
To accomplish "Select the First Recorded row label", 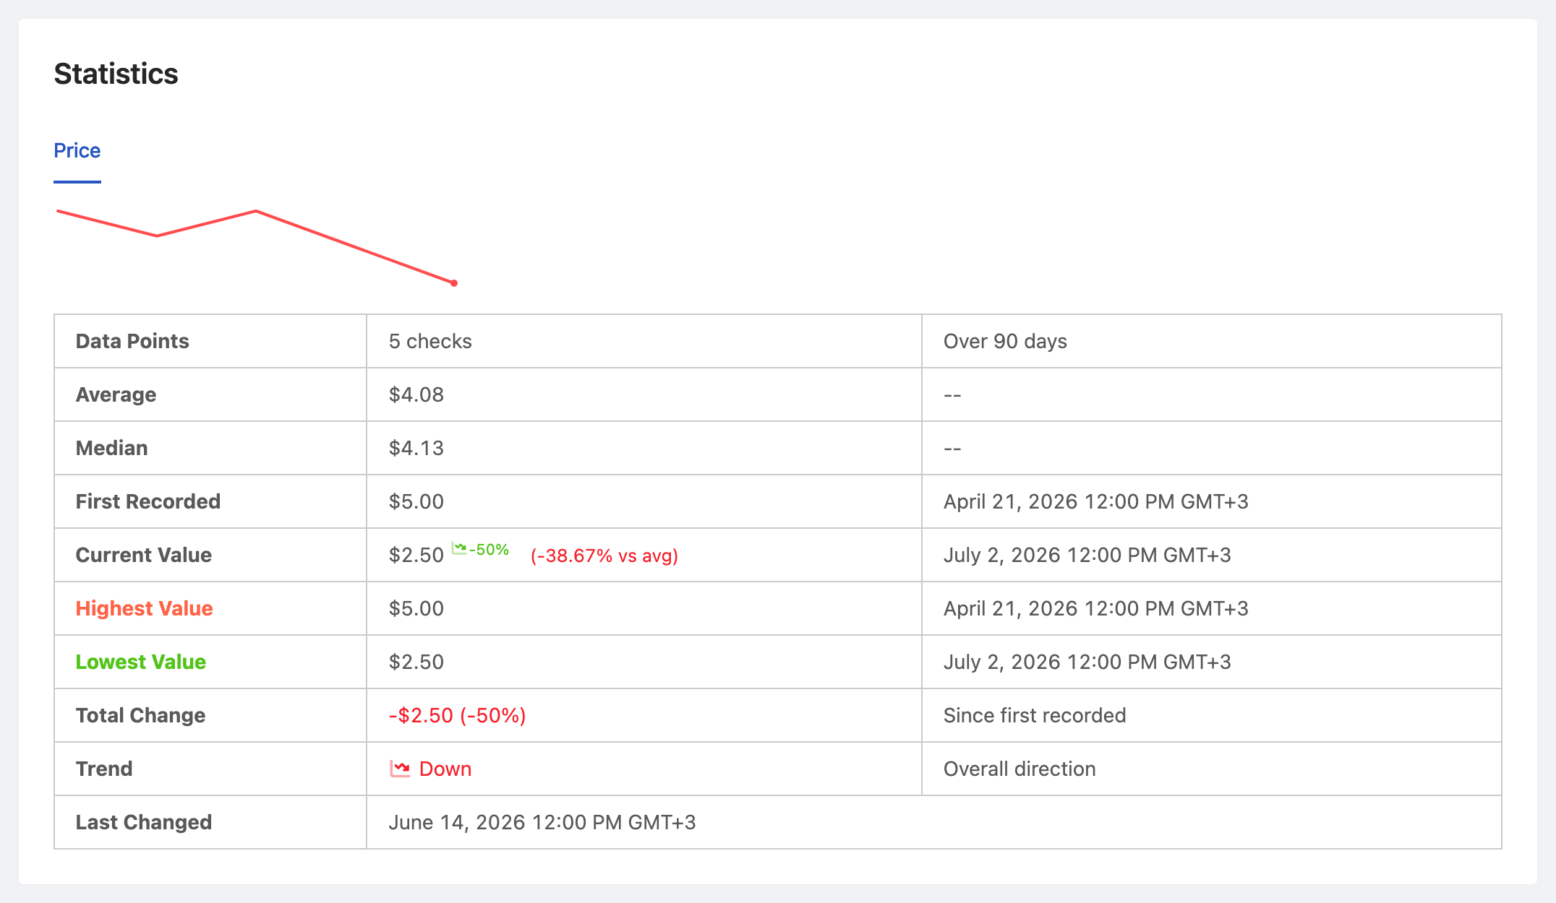I will click(148, 501).
